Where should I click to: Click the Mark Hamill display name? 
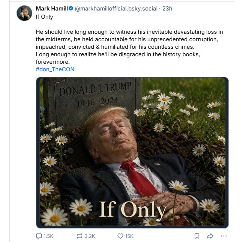[x=52, y=9]
